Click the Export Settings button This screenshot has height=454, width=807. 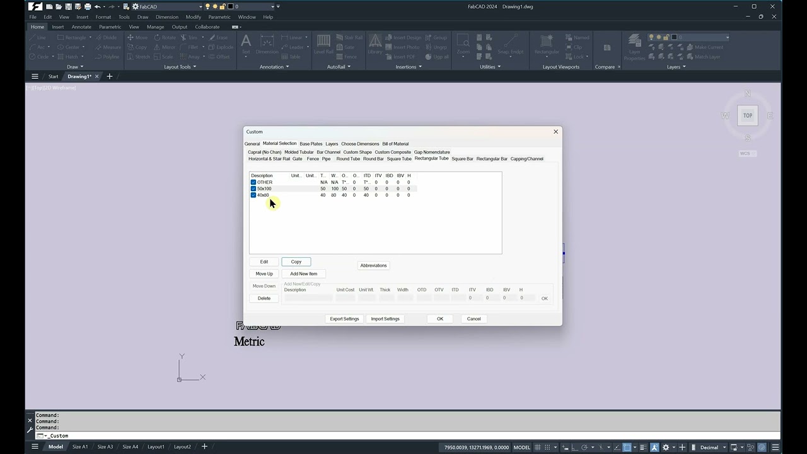[x=344, y=319]
